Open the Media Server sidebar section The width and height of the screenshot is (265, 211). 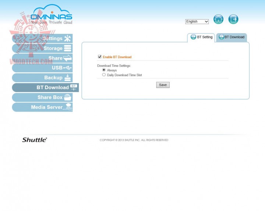(x=42, y=107)
